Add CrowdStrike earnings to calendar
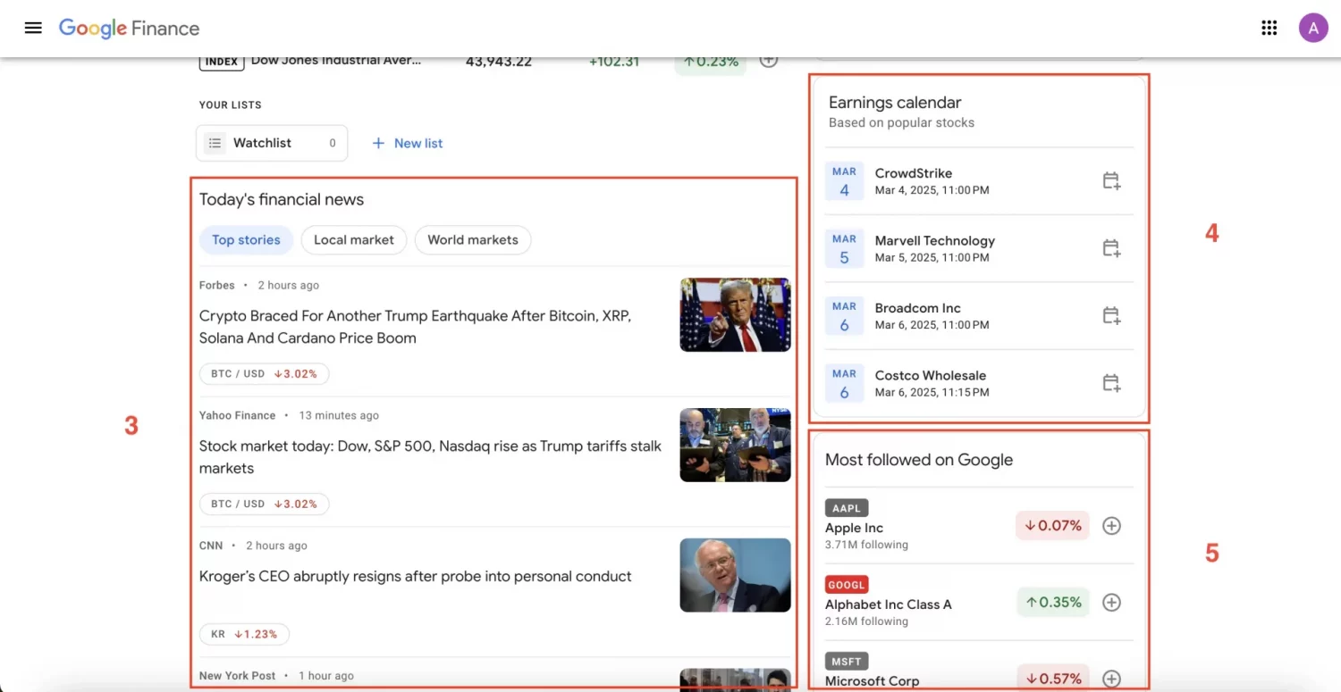 tap(1111, 181)
